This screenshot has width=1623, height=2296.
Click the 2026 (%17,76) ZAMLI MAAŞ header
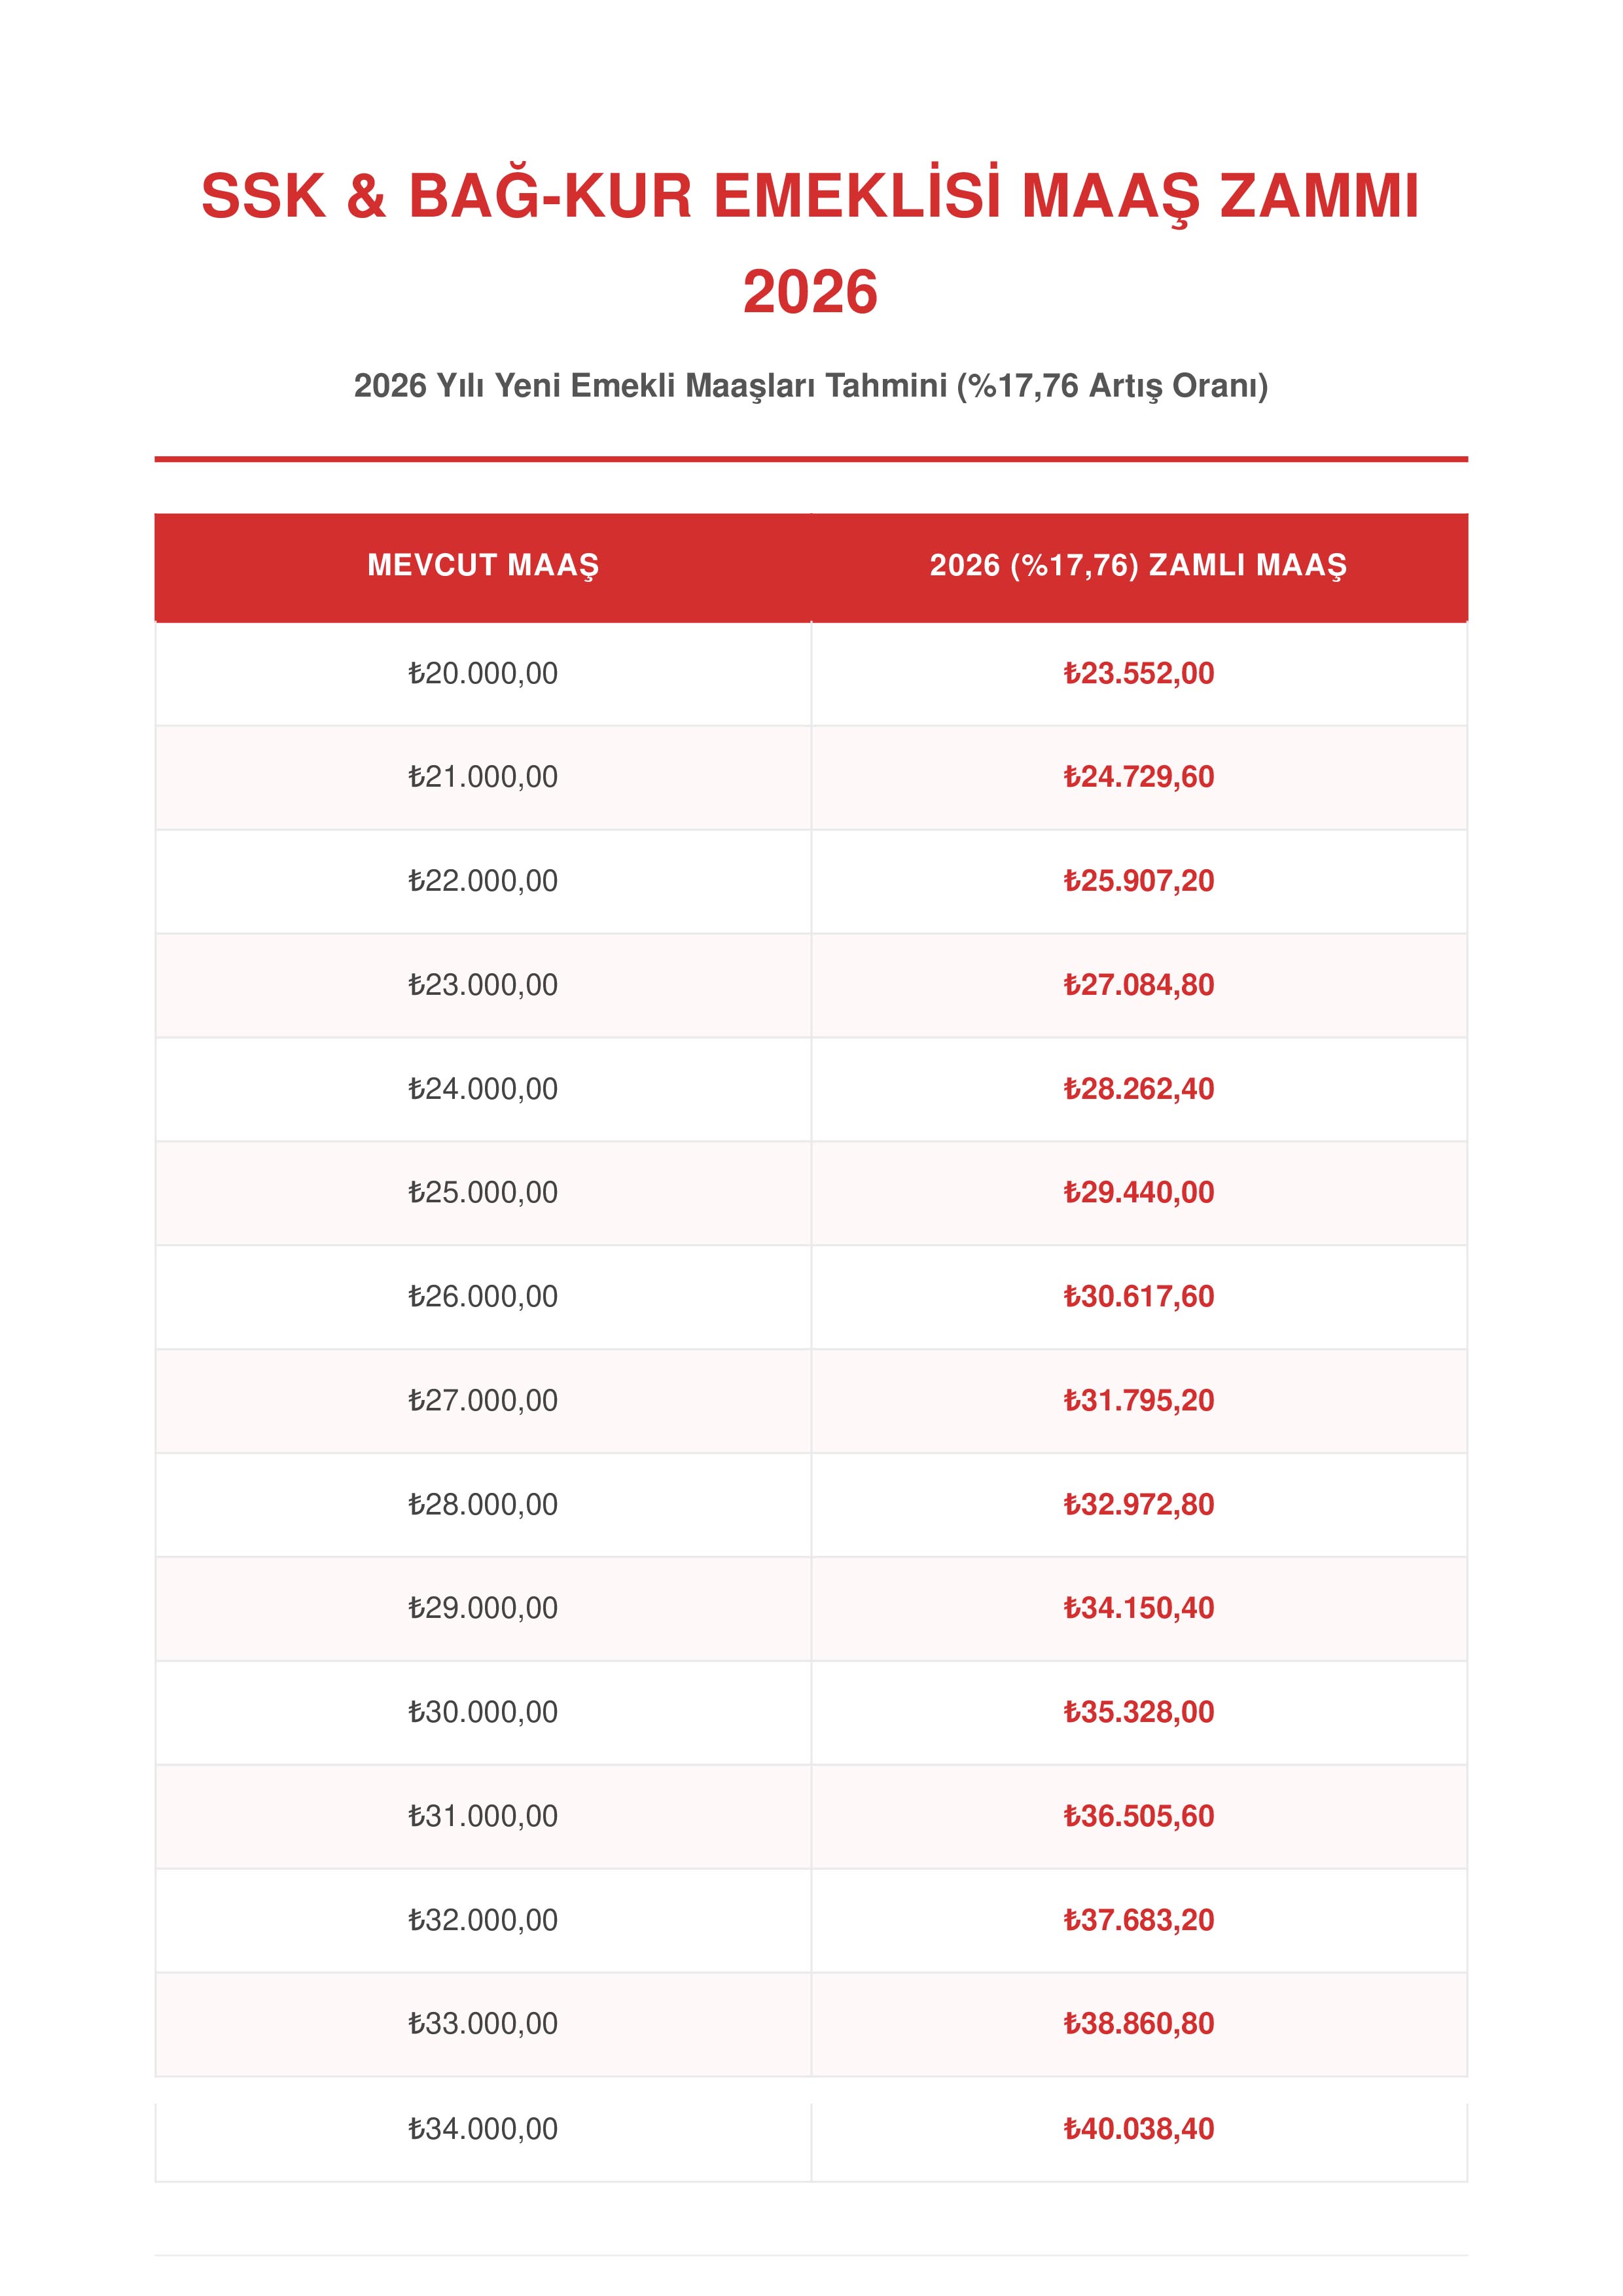1139,566
